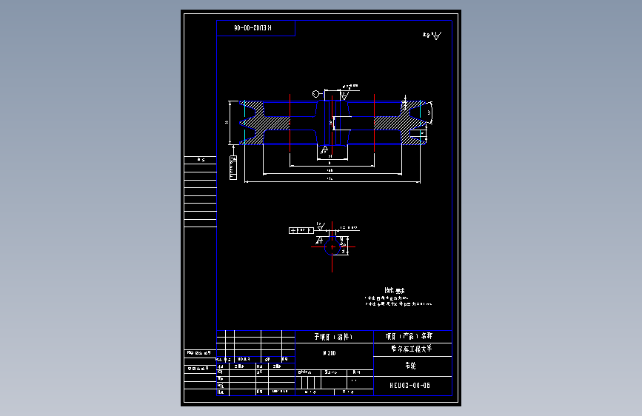642x416 pixels.
Task: Click the datum A triangle below the hub
Action: [324, 150]
